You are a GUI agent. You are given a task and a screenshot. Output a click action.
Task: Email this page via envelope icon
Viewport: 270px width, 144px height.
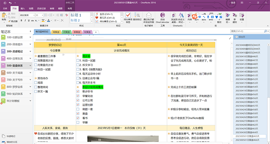[x=148, y=15]
